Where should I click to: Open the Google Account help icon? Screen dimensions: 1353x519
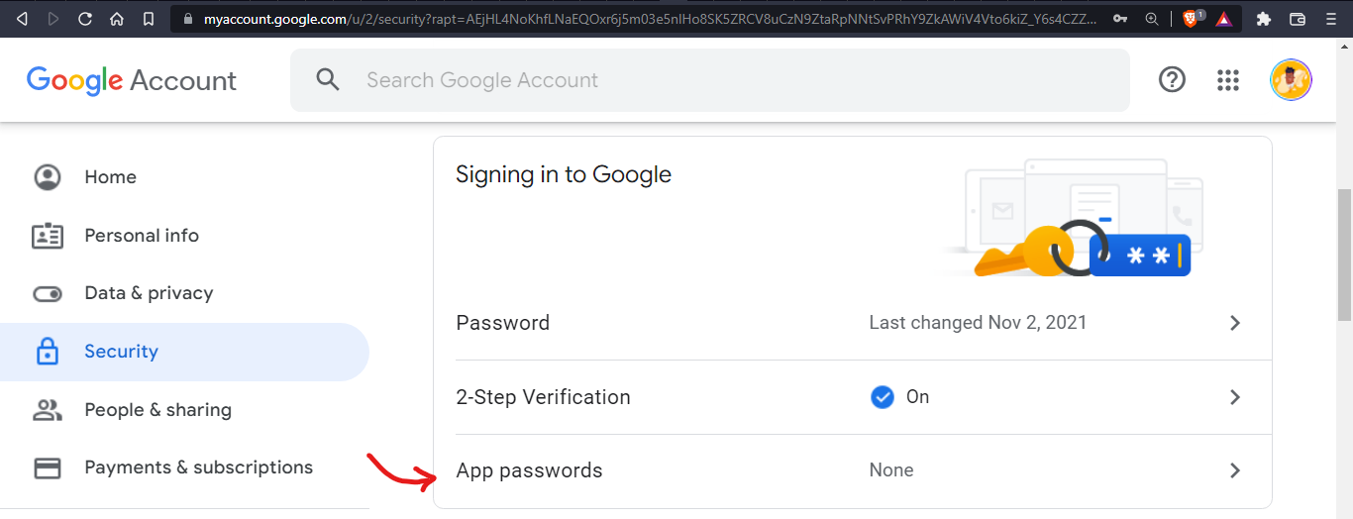point(1172,80)
